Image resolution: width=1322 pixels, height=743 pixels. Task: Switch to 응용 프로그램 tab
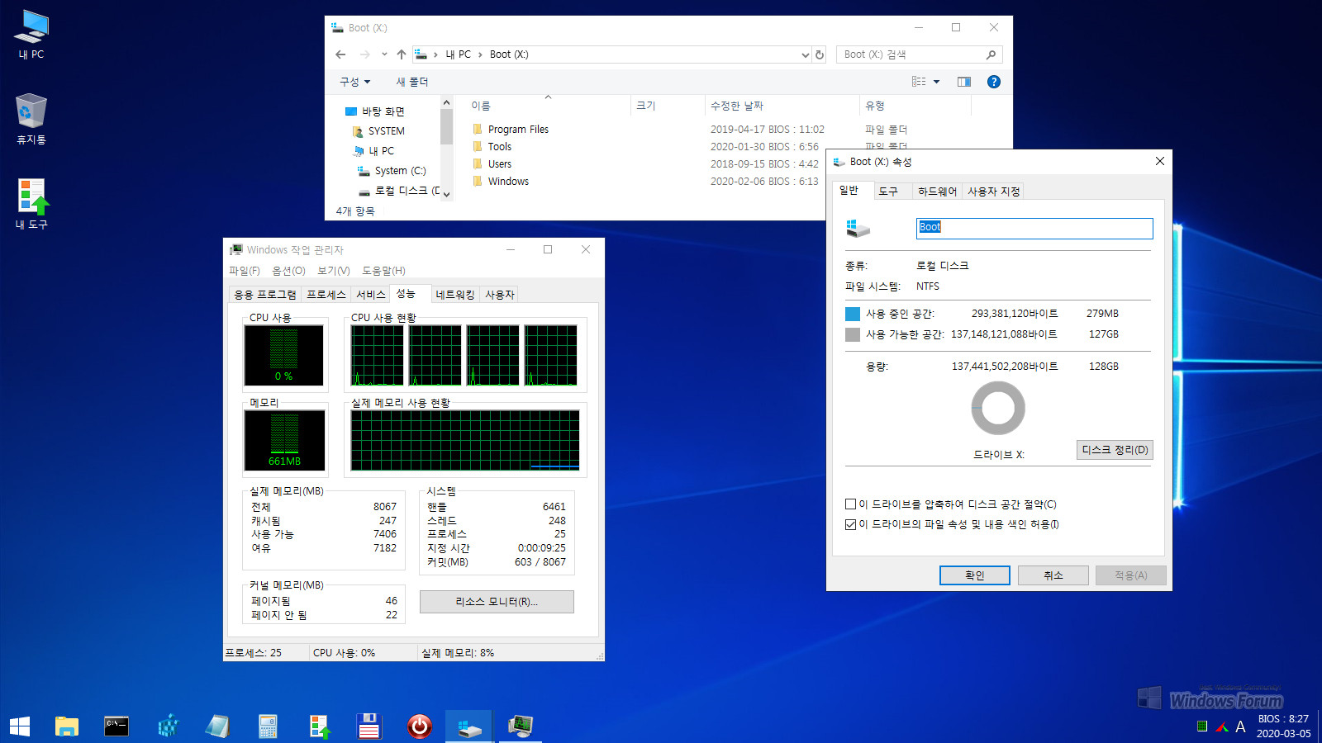pos(265,295)
